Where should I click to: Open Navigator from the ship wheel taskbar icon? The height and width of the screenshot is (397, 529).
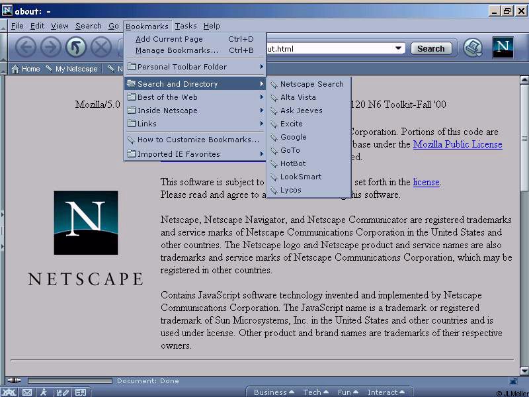[9, 392]
